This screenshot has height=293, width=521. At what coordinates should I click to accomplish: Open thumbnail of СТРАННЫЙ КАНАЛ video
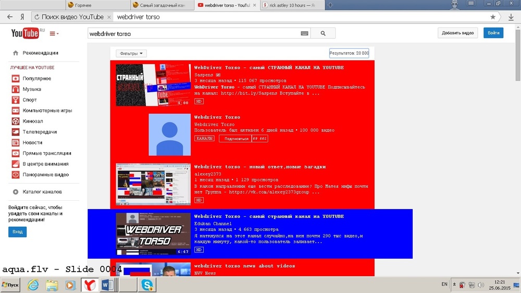pyautogui.click(x=153, y=85)
